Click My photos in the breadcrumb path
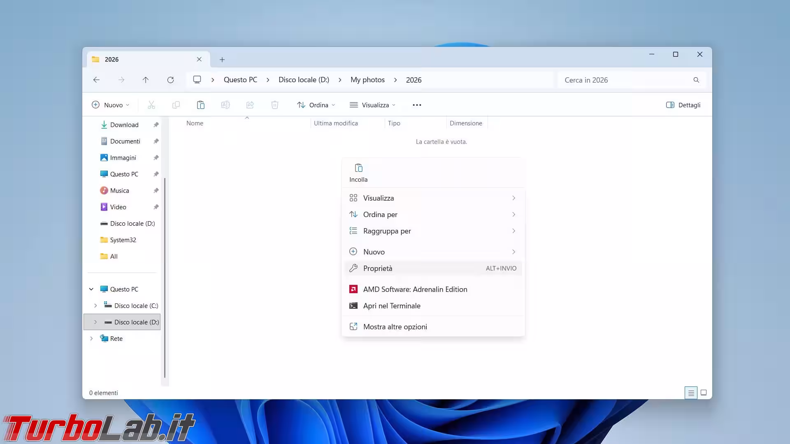The image size is (790, 444). pos(367,80)
